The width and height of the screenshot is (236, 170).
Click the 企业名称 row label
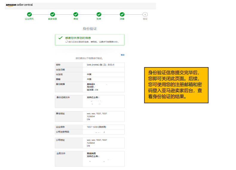coord(60,127)
